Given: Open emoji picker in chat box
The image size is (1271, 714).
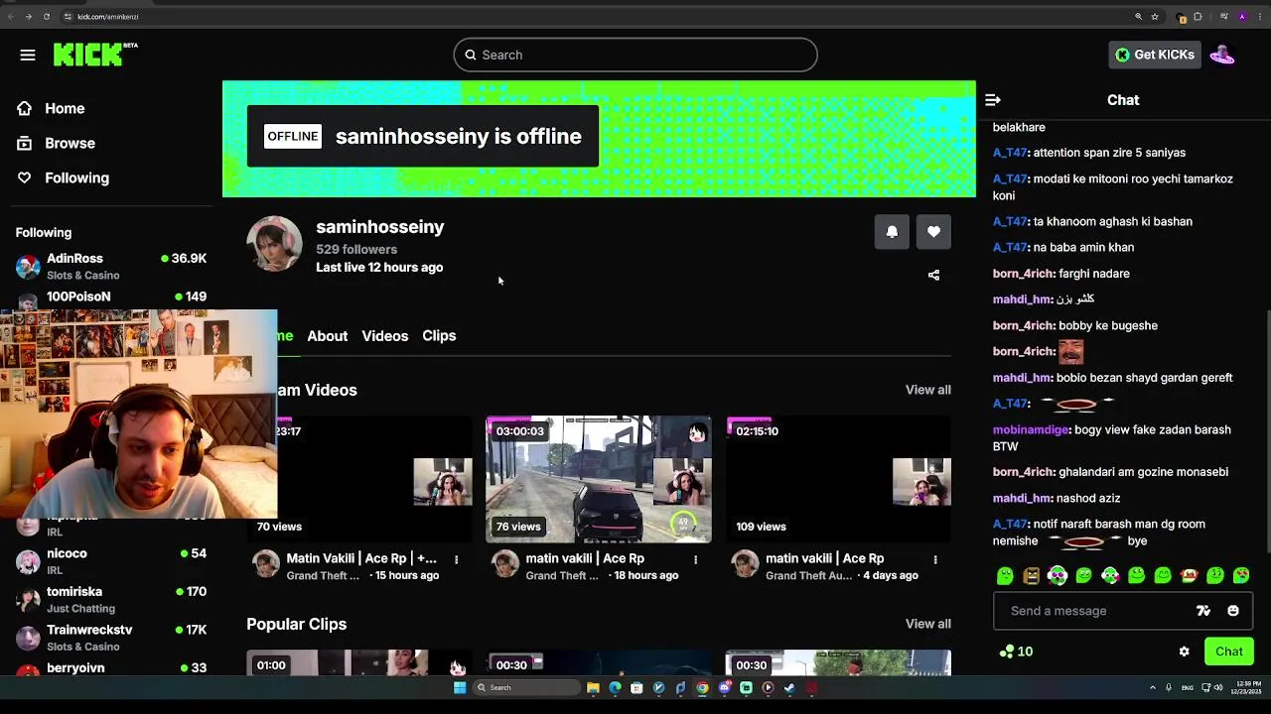Looking at the screenshot, I should (1233, 611).
